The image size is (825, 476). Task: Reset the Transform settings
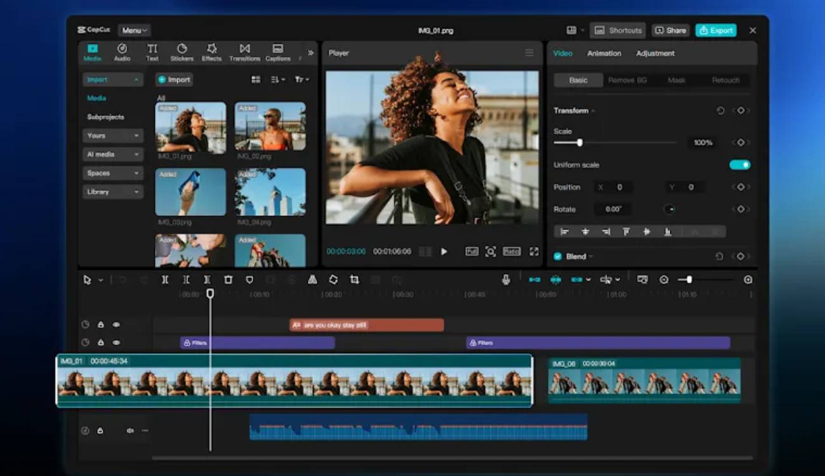coord(720,110)
